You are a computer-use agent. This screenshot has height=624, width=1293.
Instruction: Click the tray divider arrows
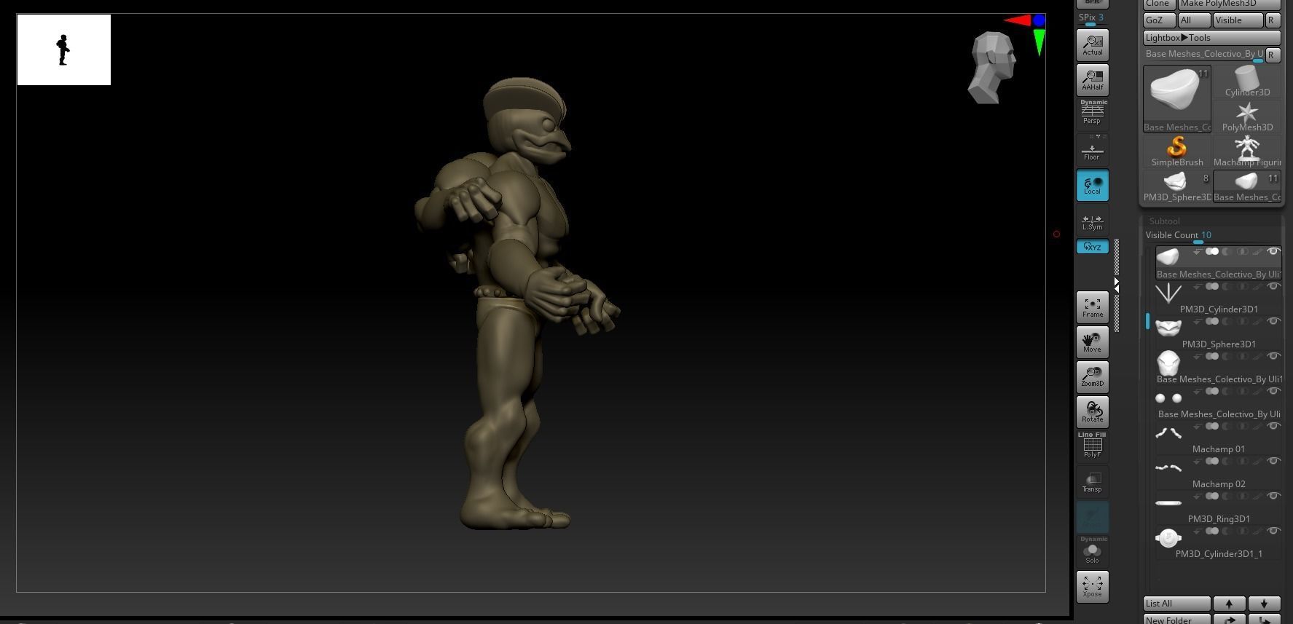coord(1117,285)
